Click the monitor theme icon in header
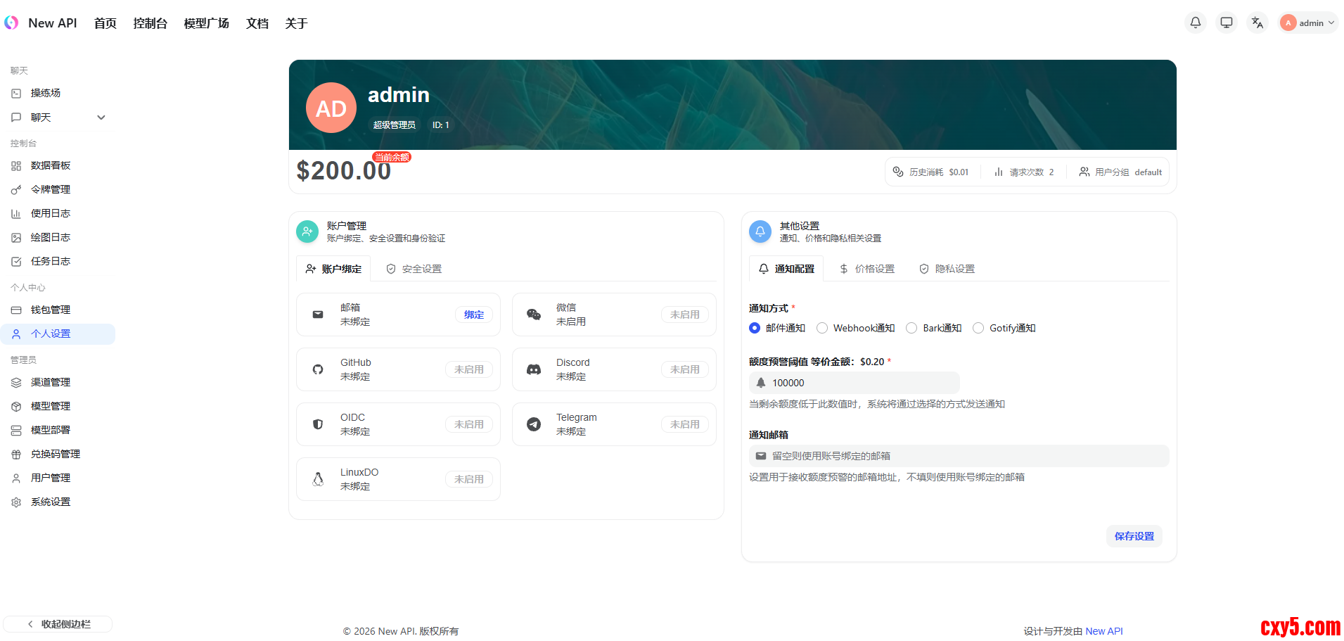Viewport: 1344px width, 641px height. point(1226,23)
